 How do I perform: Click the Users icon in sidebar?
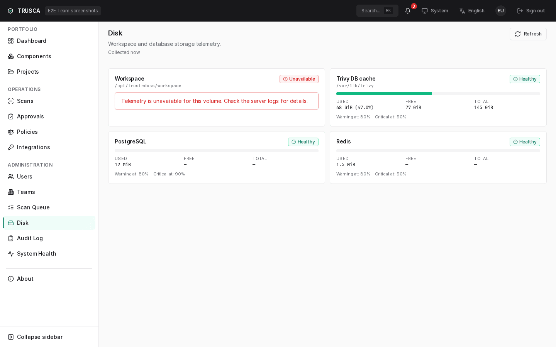(x=11, y=177)
